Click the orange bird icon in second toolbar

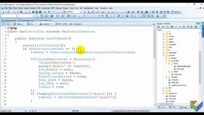point(63,16)
